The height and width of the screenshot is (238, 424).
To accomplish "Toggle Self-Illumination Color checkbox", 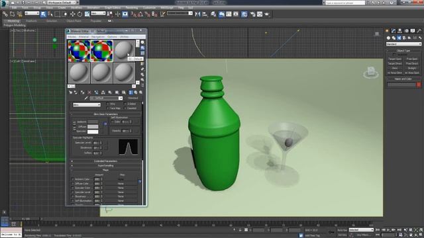I will [113, 122].
